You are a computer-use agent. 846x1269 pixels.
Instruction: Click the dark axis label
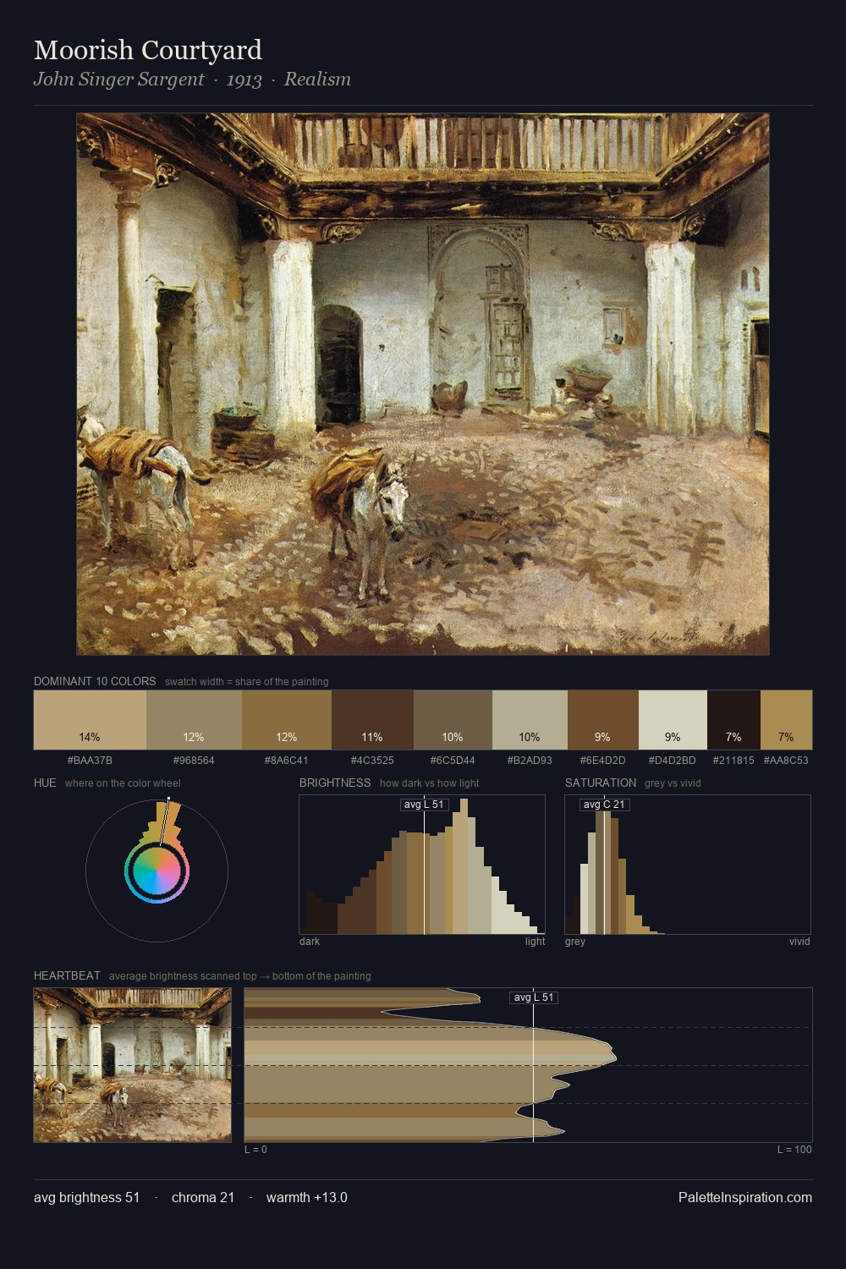coord(310,941)
